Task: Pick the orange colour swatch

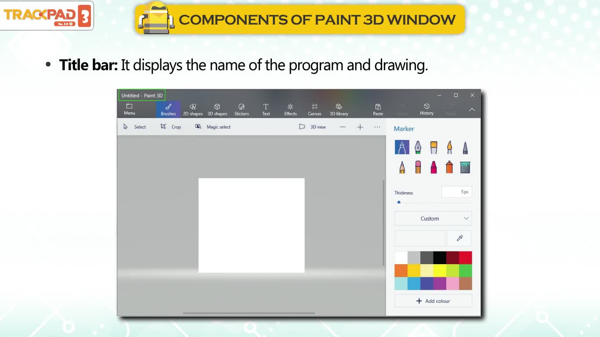Action: [x=401, y=270]
